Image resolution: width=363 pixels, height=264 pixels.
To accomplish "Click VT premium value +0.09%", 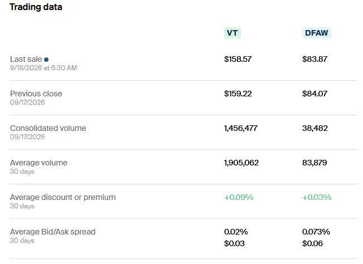I will pyautogui.click(x=239, y=197).
